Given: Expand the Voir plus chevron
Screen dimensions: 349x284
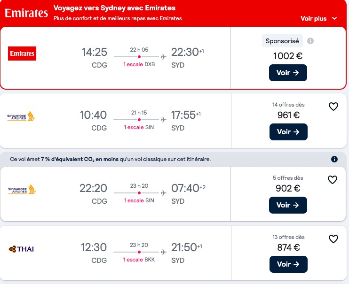Looking at the screenshot, I should [334, 18].
